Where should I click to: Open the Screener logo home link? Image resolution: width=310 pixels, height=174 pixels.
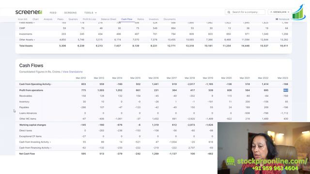tap(29, 12)
